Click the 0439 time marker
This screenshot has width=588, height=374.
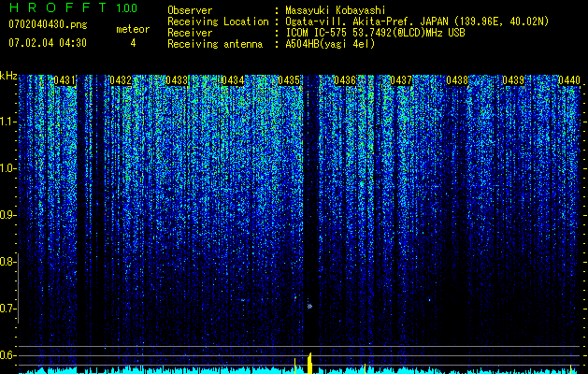pyautogui.click(x=513, y=80)
